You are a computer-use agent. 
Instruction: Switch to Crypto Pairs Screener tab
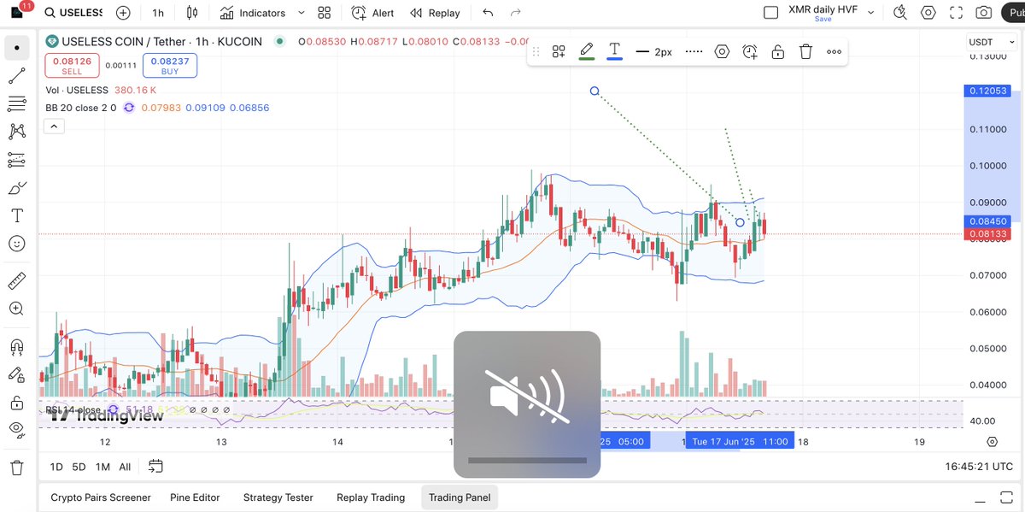101,497
